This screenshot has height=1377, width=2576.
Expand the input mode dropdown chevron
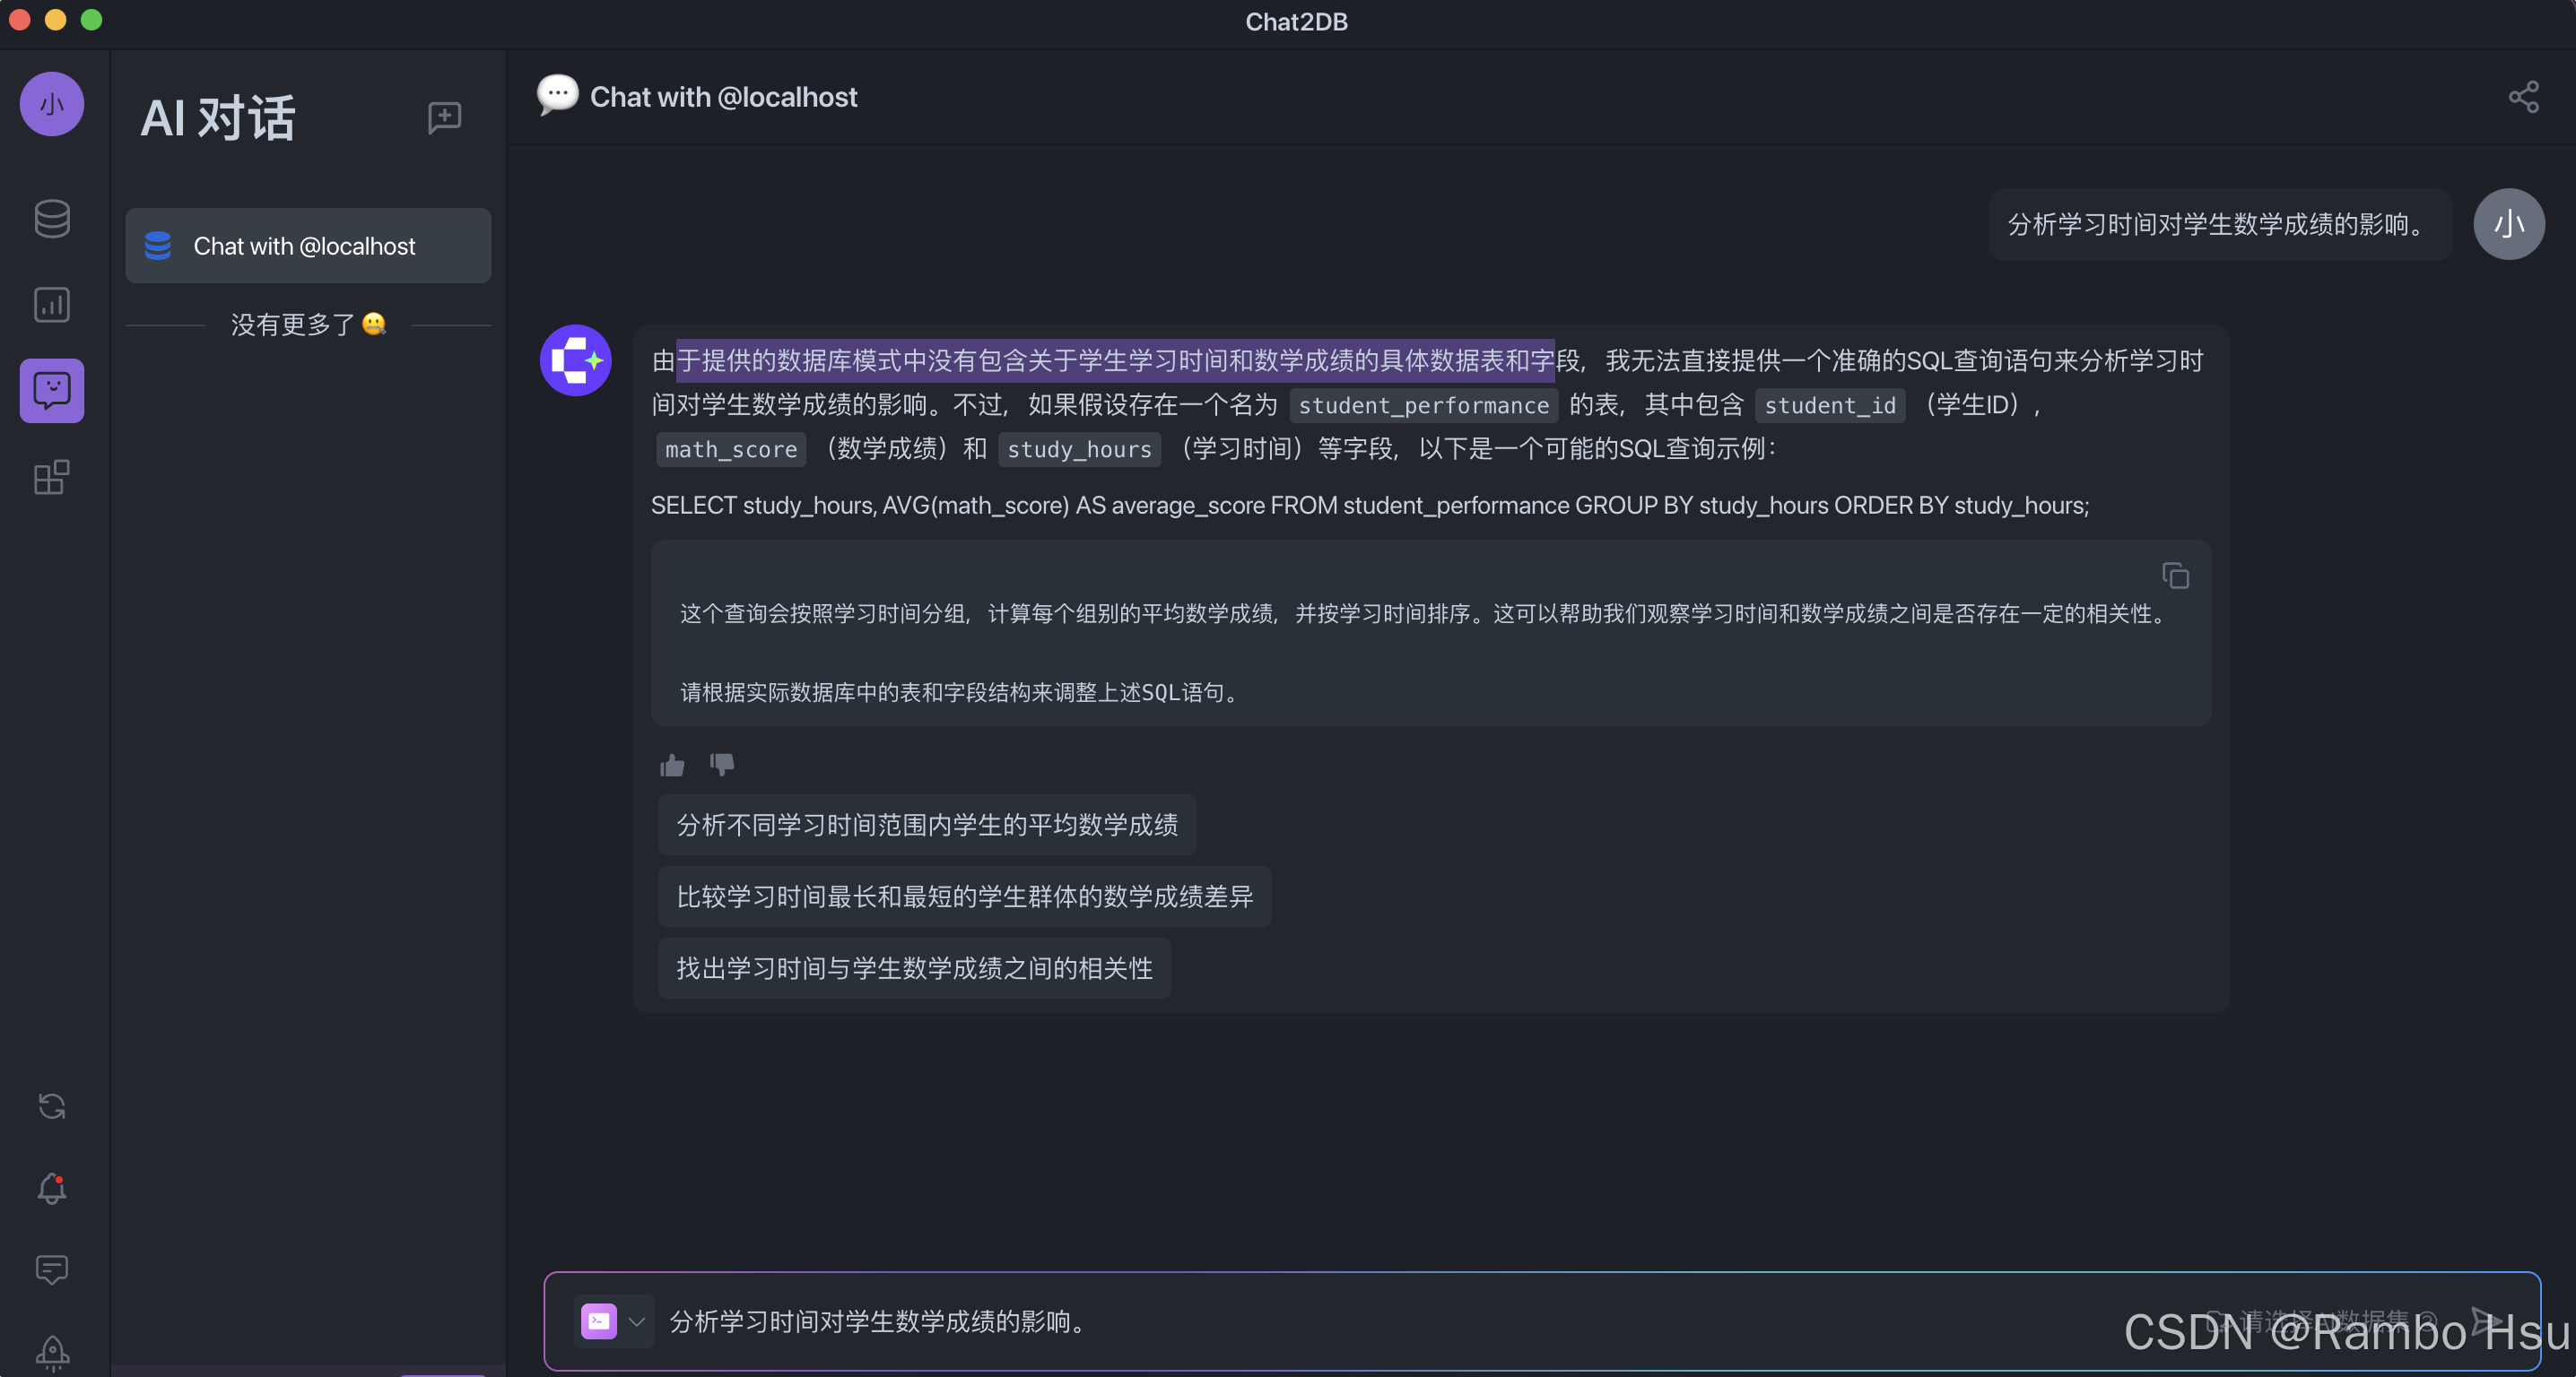coord(637,1322)
